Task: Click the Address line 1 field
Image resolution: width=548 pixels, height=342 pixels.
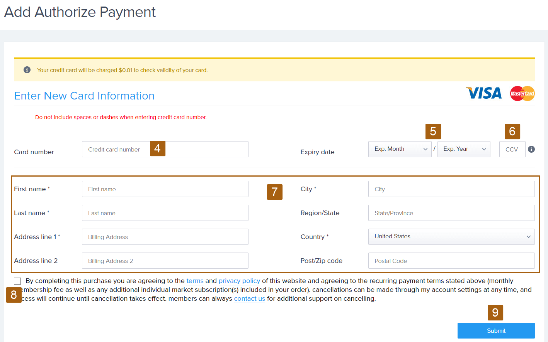Action: click(x=165, y=237)
